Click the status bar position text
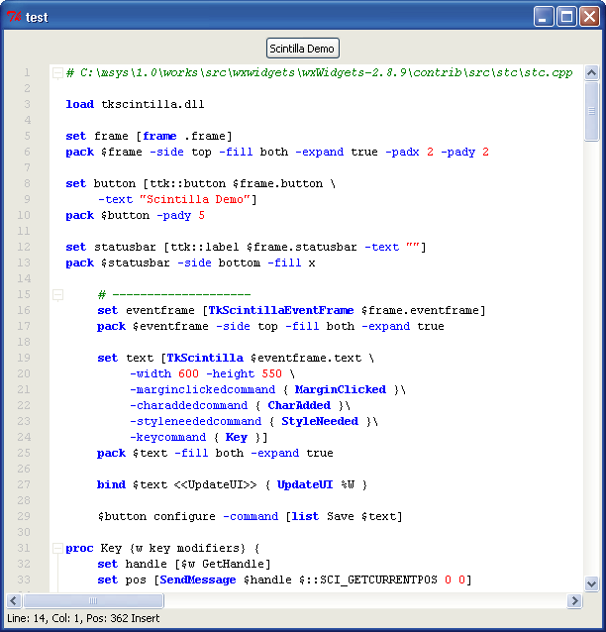The width and height of the screenshot is (606, 632). (83, 618)
